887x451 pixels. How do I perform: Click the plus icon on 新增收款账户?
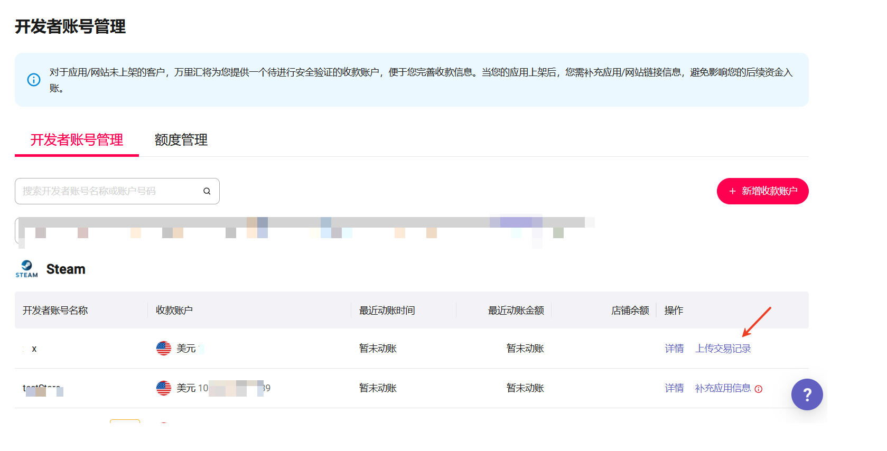pos(732,191)
